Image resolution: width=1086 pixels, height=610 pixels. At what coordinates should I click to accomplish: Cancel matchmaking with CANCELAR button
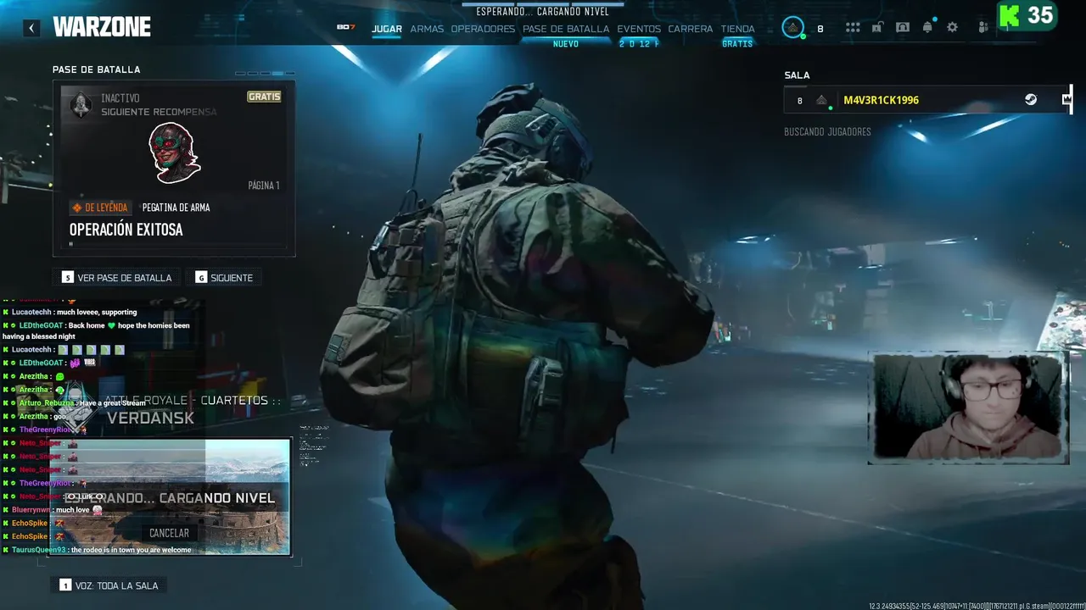pyautogui.click(x=169, y=533)
